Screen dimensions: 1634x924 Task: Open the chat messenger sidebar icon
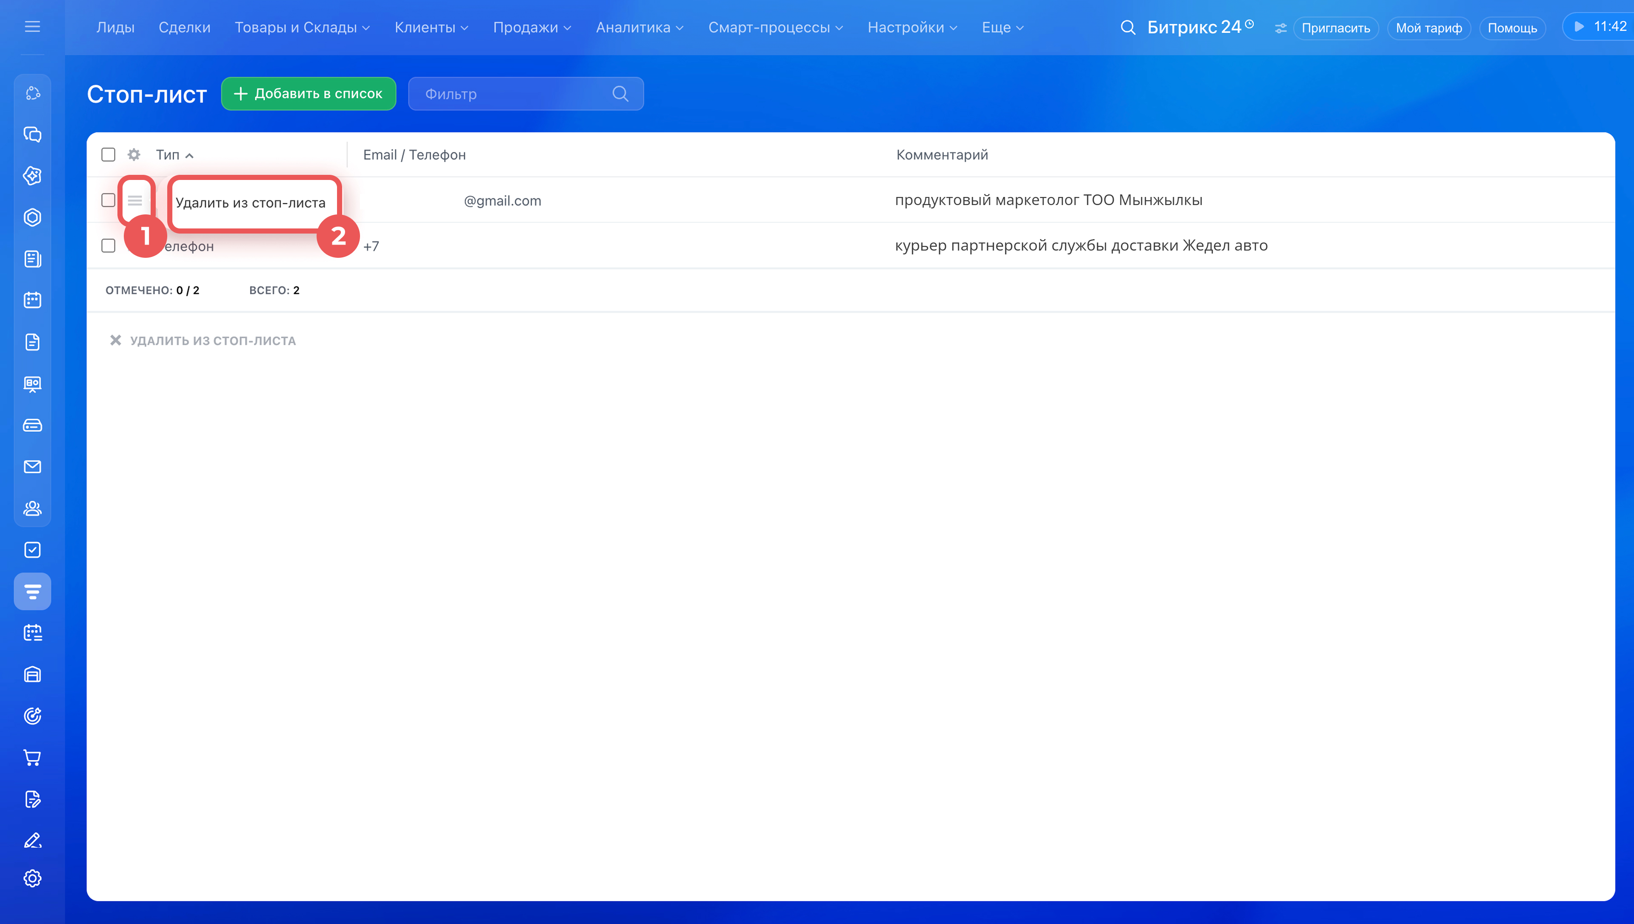32,134
